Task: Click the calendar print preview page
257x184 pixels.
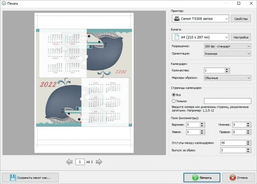Action: [84, 83]
